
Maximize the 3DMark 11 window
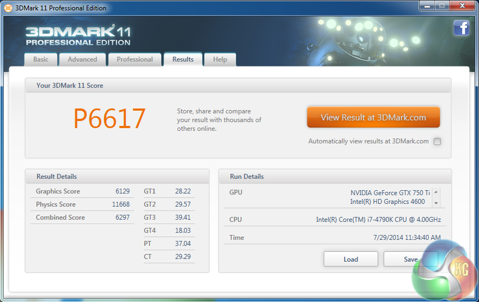[x=442, y=6]
